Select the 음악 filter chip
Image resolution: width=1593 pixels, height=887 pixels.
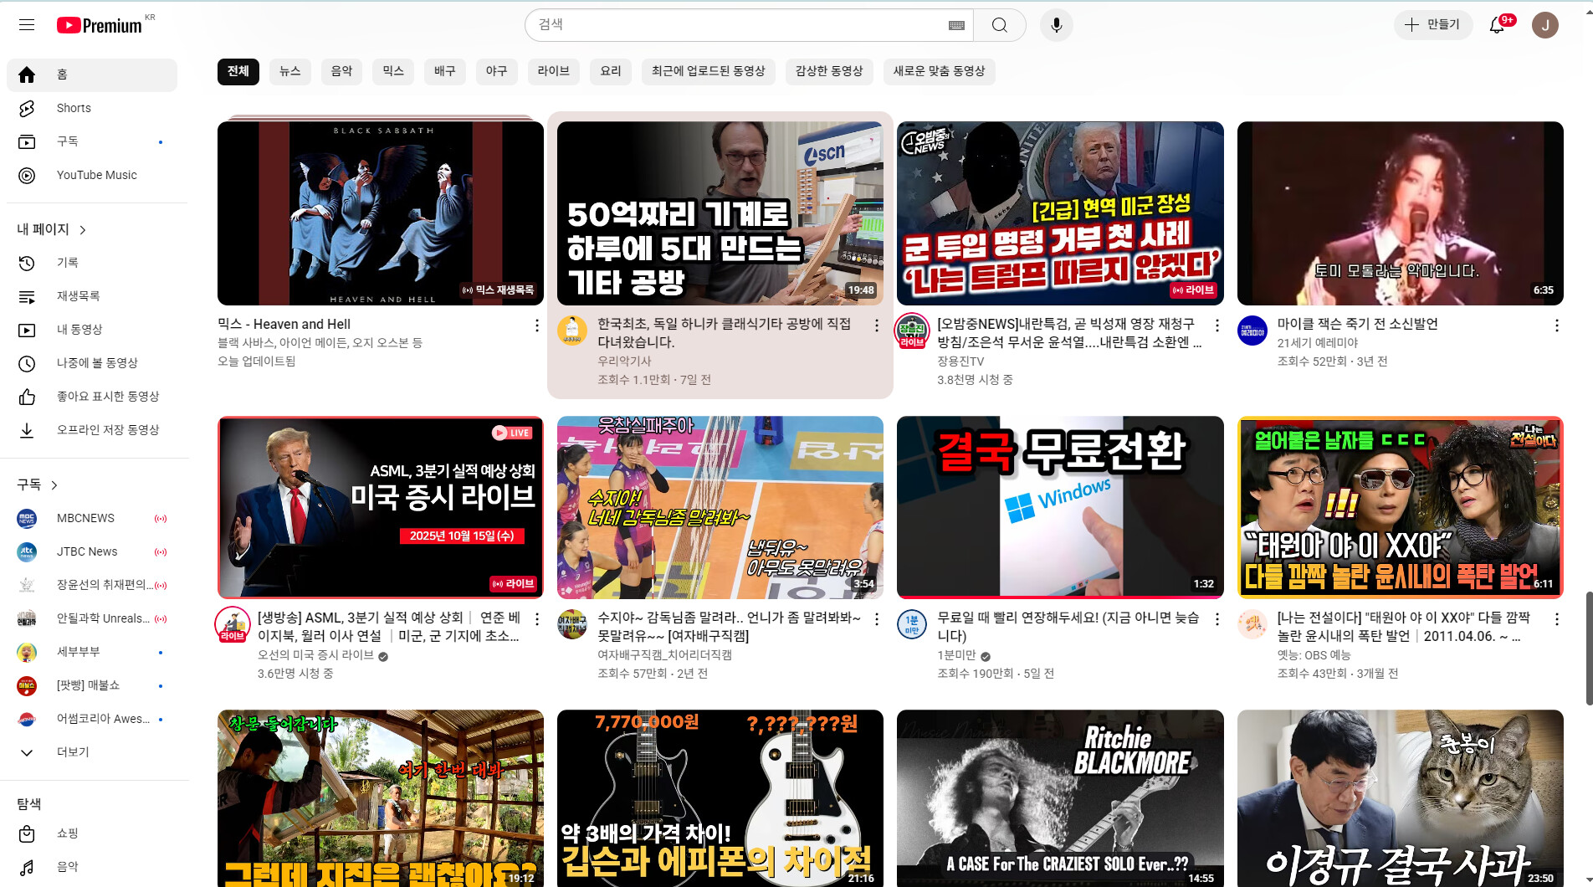[x=342, y=71]
